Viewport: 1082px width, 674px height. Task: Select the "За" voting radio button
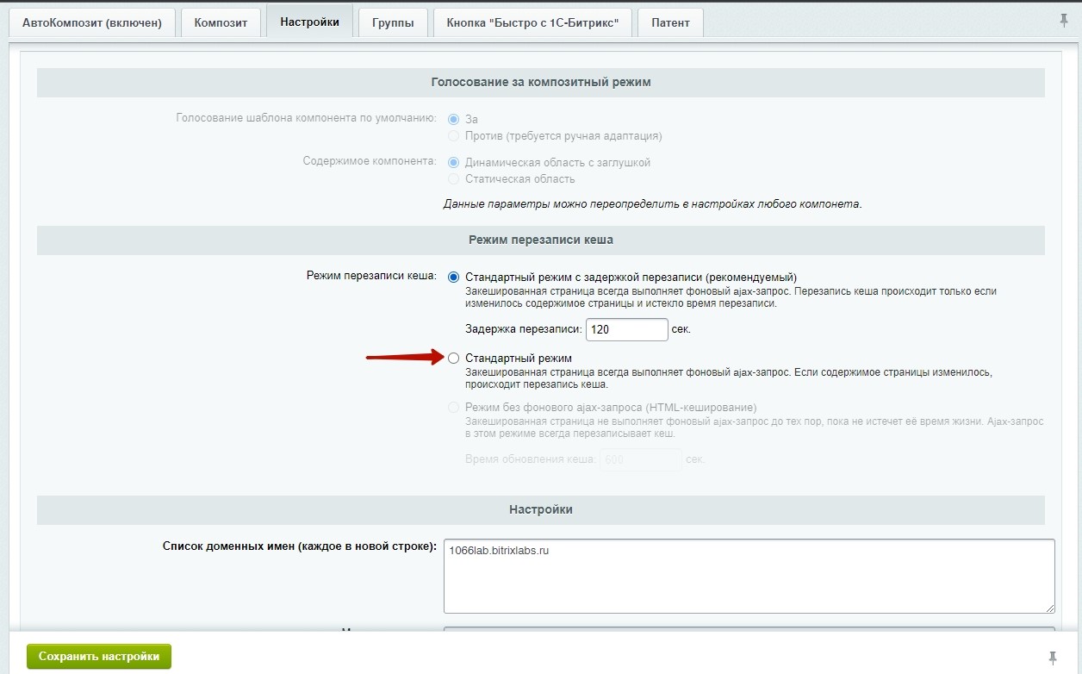coord(454,120)
